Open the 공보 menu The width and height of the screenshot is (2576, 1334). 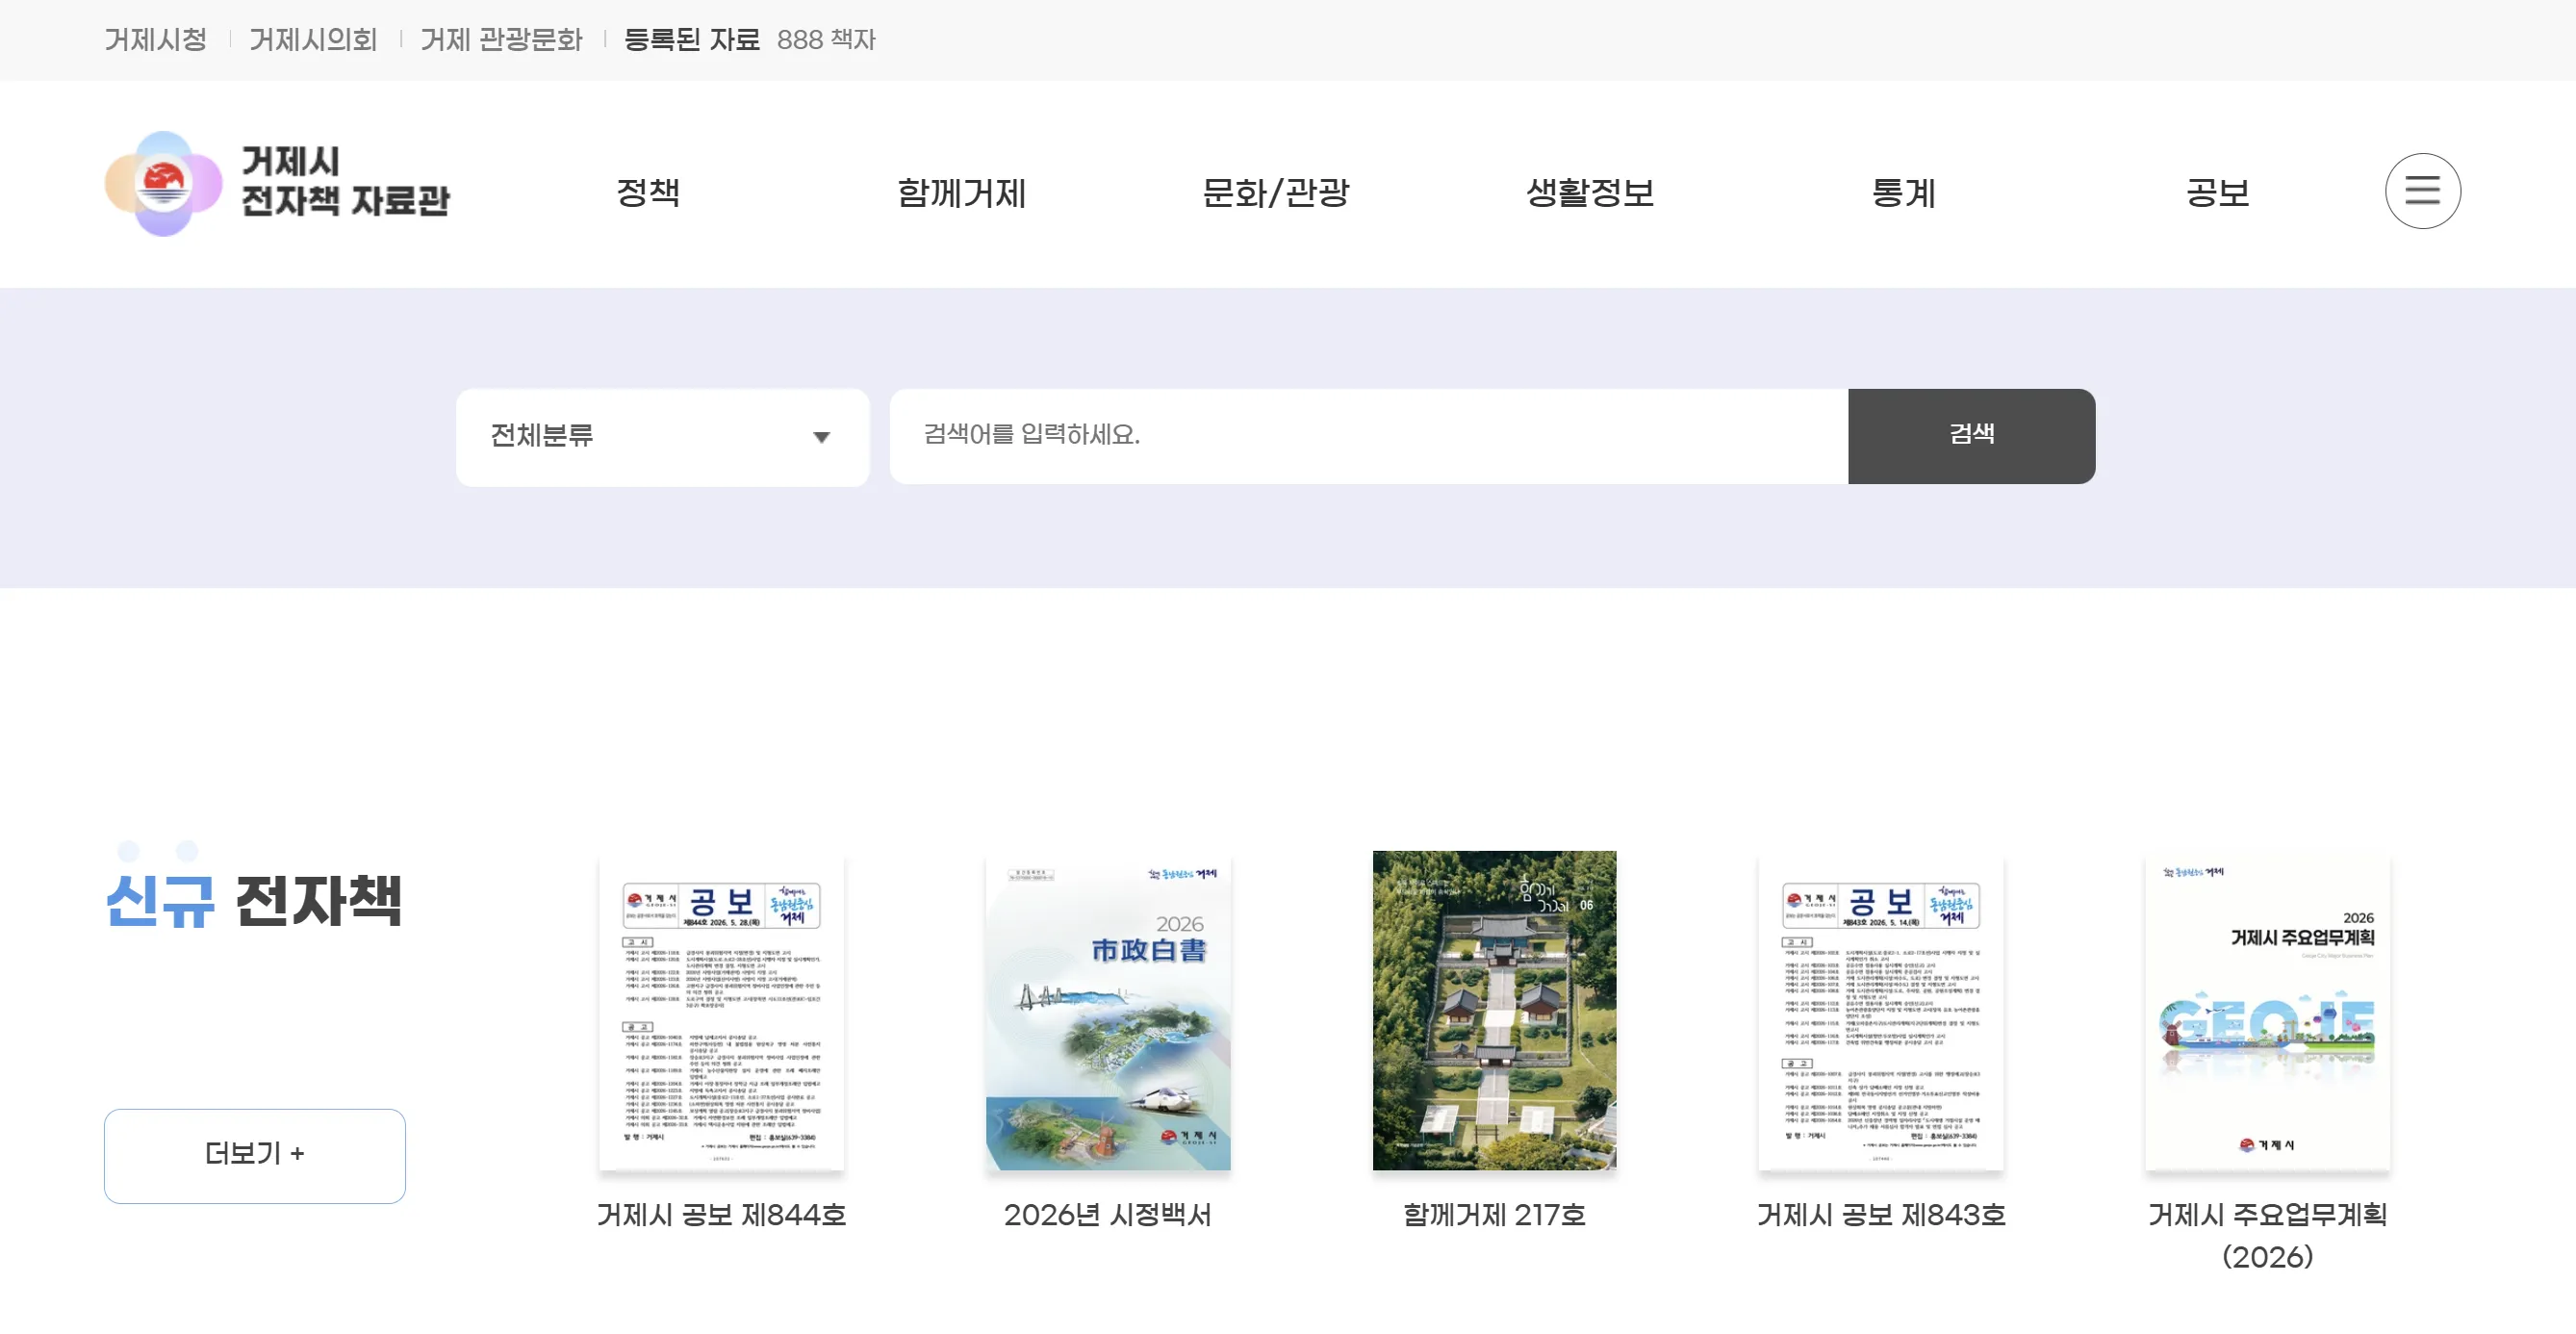pos(2217,192)
